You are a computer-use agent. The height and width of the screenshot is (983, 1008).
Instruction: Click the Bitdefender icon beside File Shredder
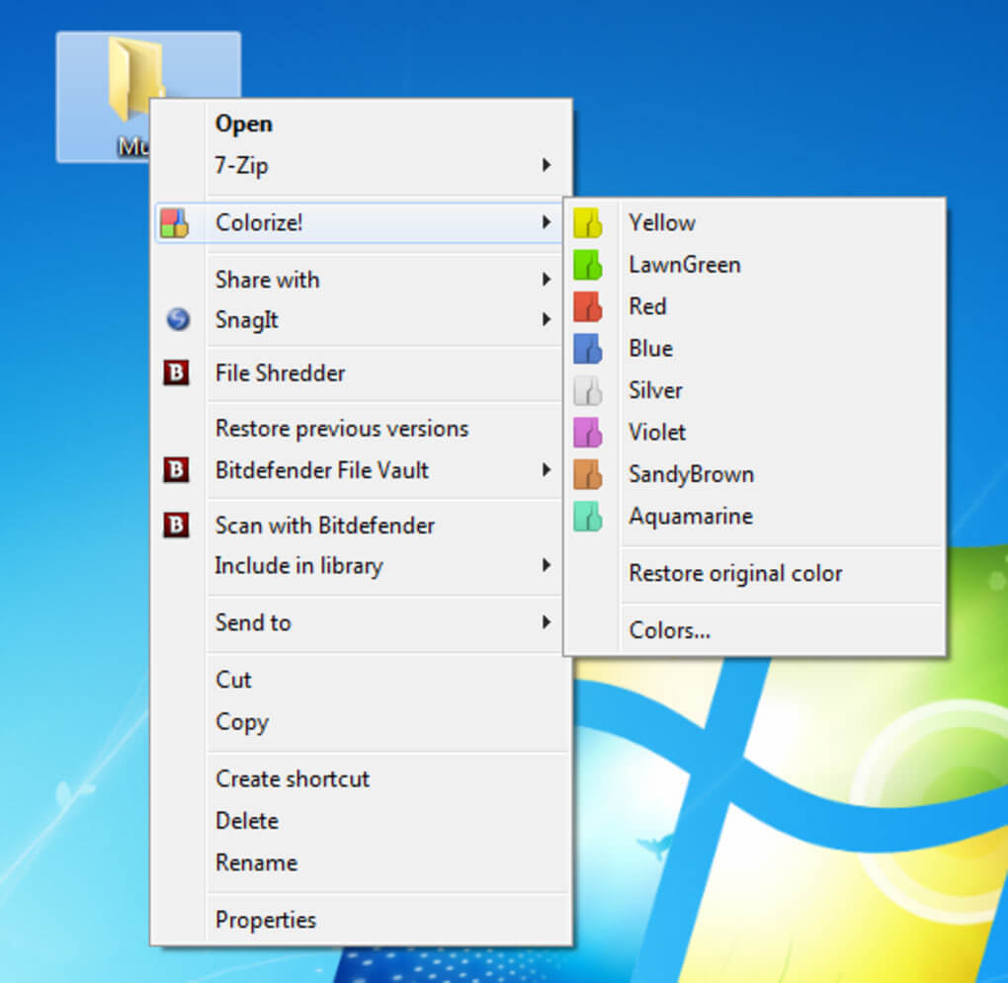click(176, 373)
